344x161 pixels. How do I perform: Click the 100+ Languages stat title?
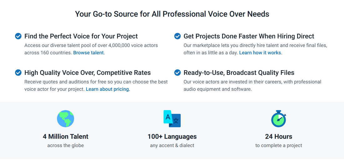(172, 137)
